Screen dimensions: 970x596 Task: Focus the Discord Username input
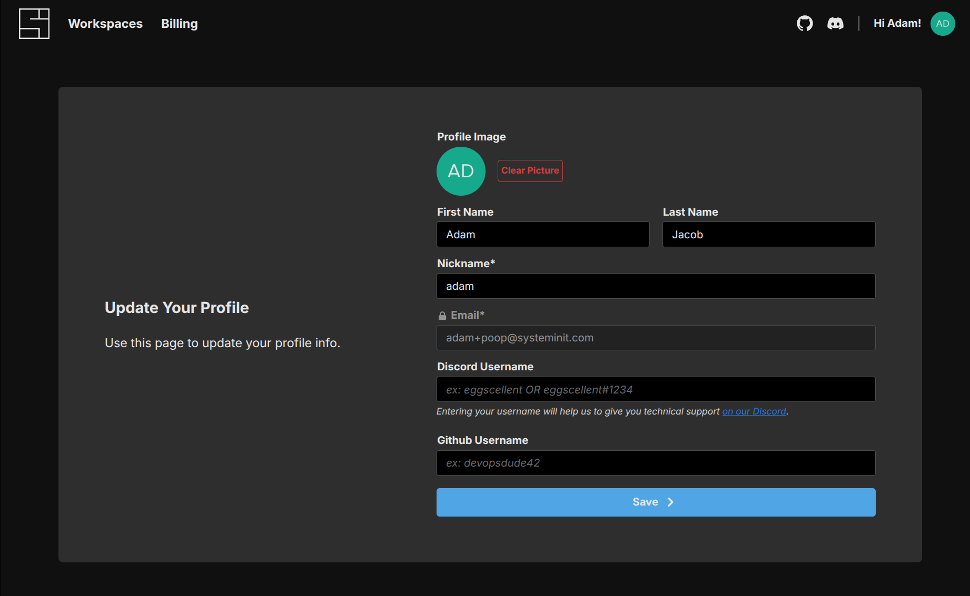click(x=656, y=389)
